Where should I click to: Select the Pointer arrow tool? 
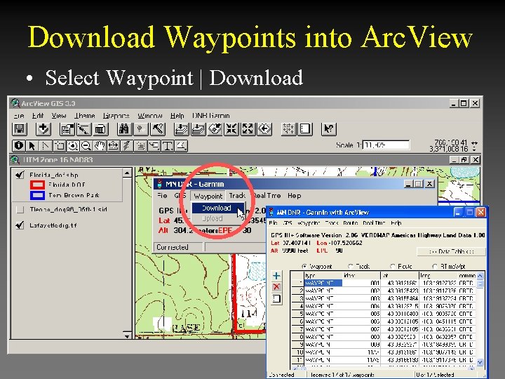pos(32,146)
